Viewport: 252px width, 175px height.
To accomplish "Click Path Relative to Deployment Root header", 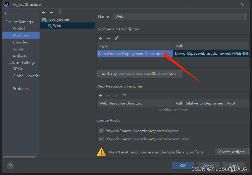I will point(211,103).
